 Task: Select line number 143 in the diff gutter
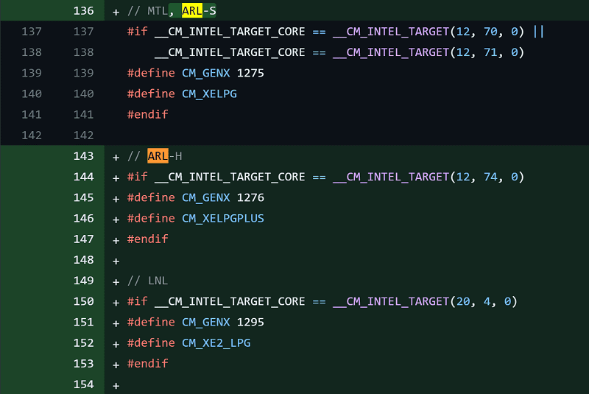pyautogui.click(x=83, y=156)
